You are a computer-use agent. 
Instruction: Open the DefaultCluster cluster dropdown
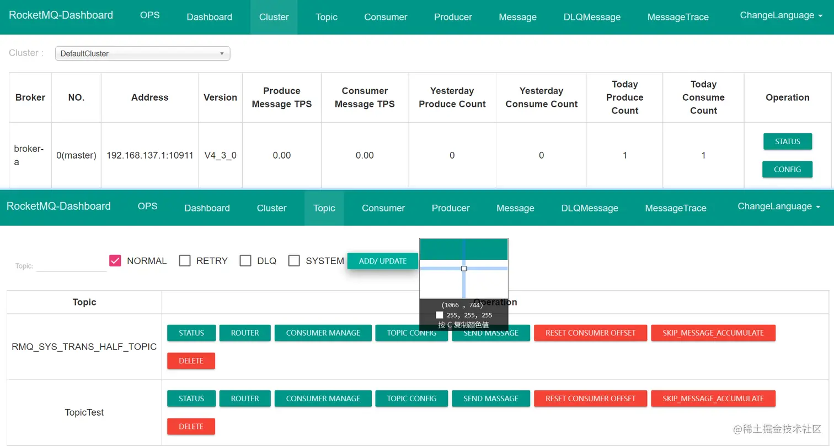click(142, 53)
